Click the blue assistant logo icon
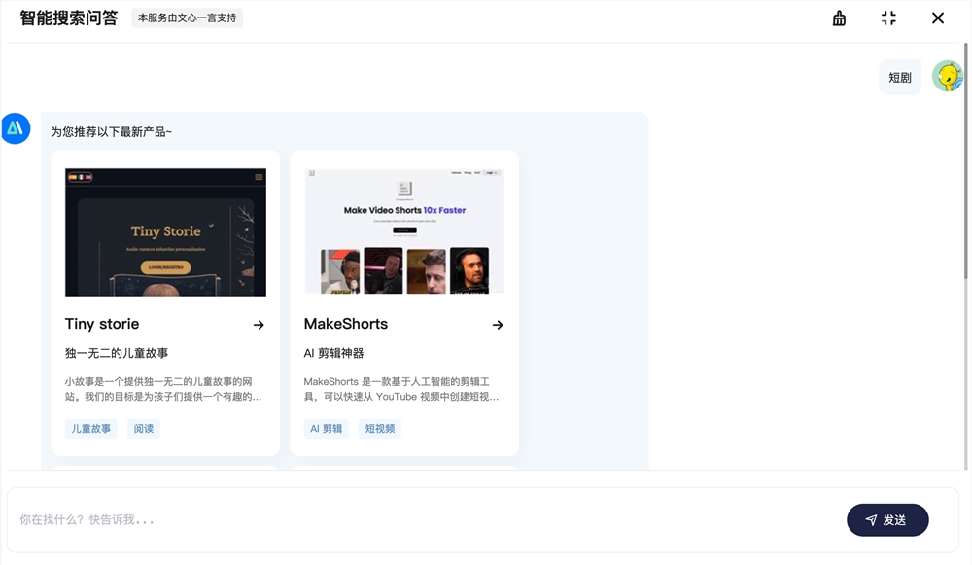The height and width of the screenshot is (565, 972). 16,128
